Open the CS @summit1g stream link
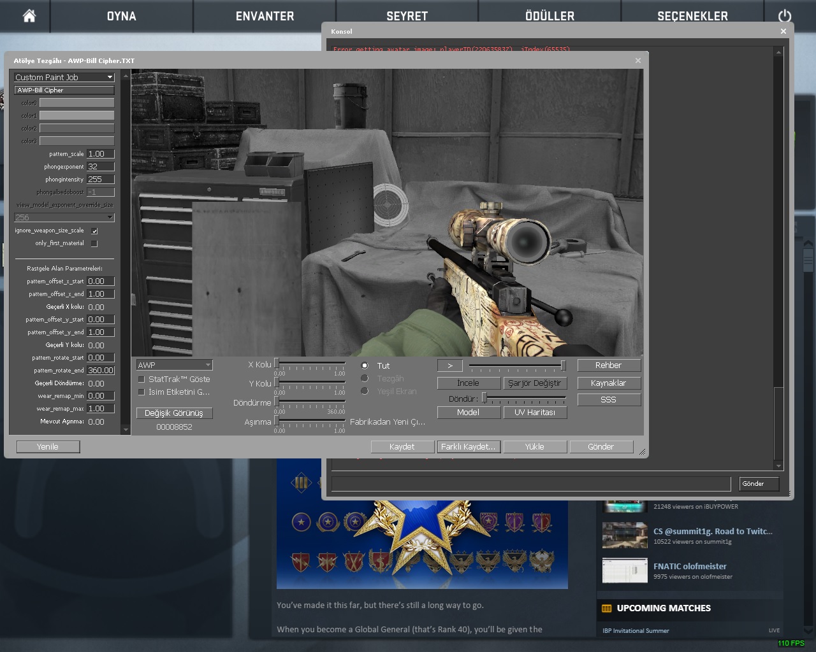 coord(713,531)
